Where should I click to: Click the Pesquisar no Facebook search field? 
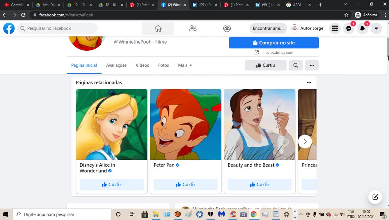(57, 28)
